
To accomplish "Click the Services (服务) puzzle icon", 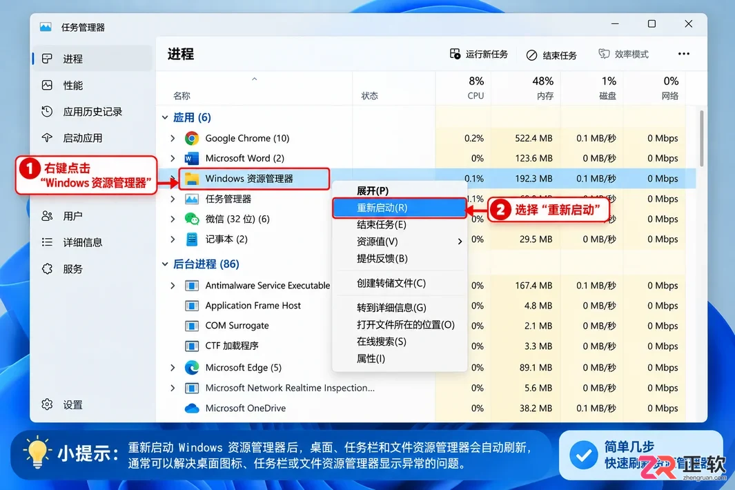I will (x=47, y=268).
